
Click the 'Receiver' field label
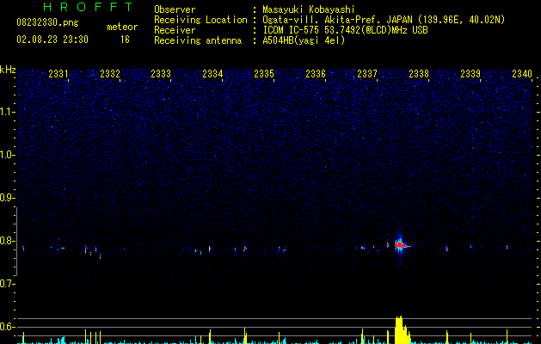click(x=175, y=30)
